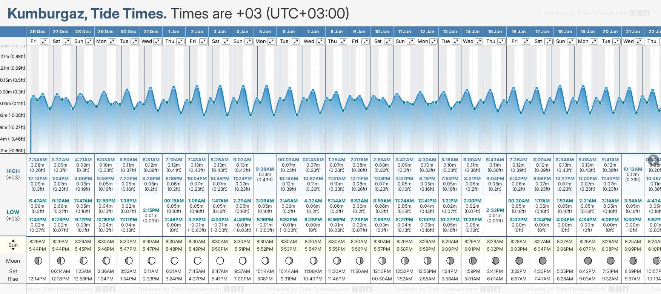This screenshot has height=294, width=661.
Task: Select the 29 Dec date header
Action: (106, 32)
